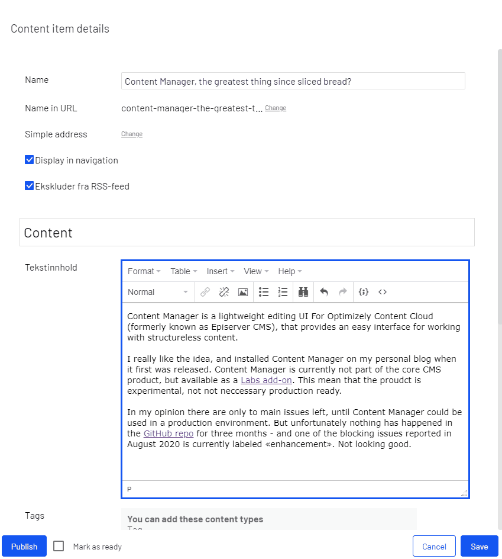
Task: Click the Labs add-on link
Action: (266, 380)
